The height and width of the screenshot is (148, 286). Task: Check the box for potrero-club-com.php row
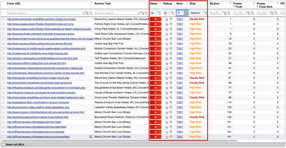(x=4, y=24)
